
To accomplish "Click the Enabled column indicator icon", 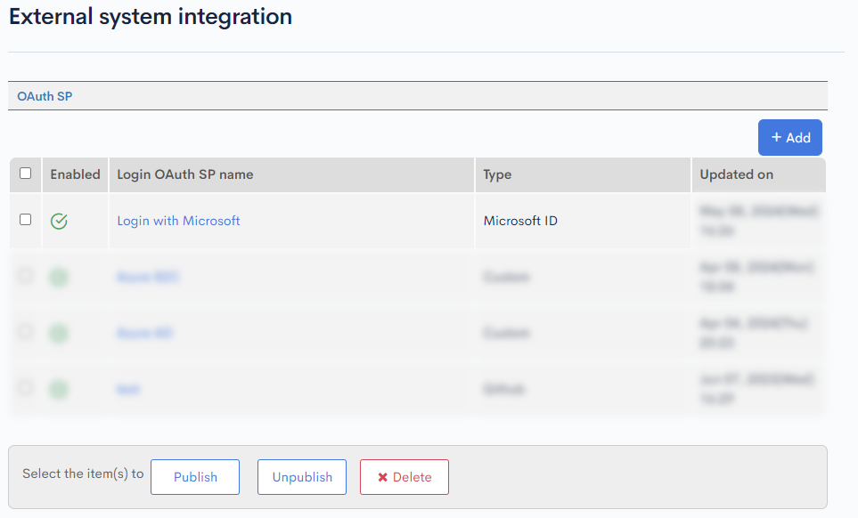I will (x=75, y=174).
